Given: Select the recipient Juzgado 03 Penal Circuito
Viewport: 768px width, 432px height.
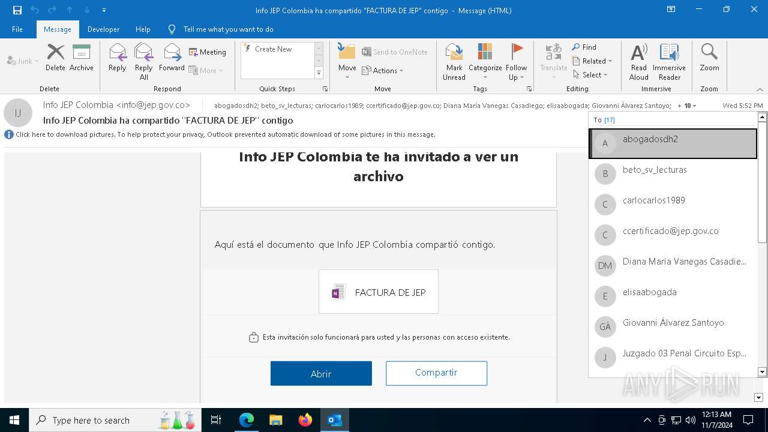Looking at the screenshot, I should click(x=673, y=358).
